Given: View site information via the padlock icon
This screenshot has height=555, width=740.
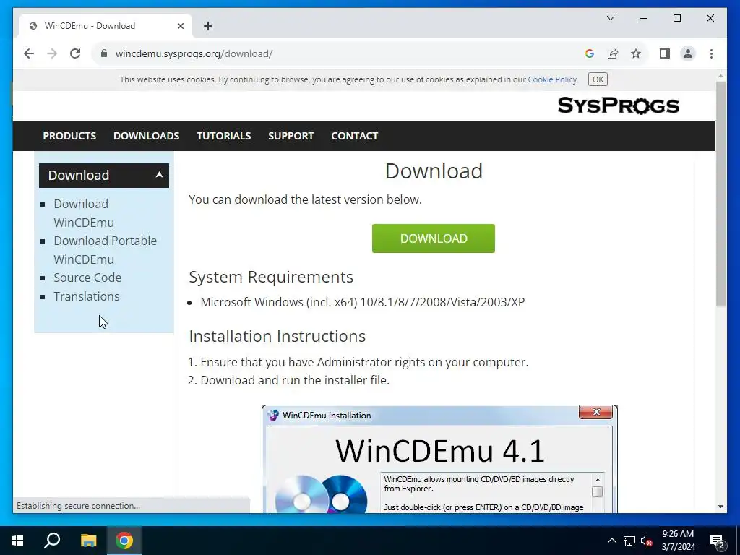Looking at the screenshot, I should tap(104, 53).
